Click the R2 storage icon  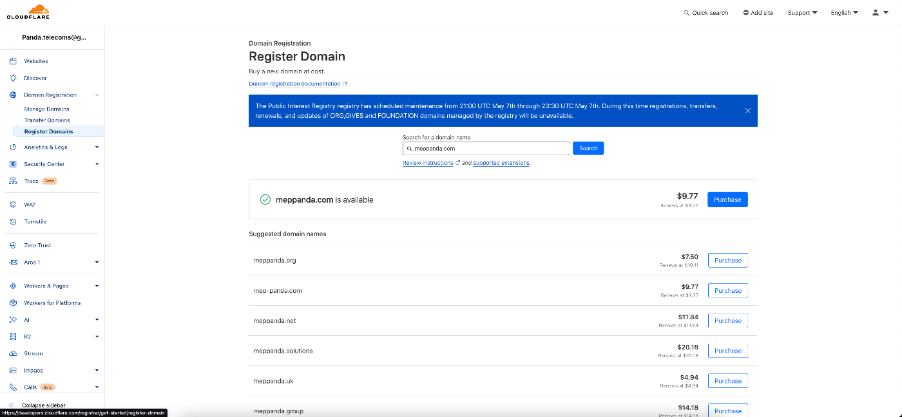tap(13, 337)
